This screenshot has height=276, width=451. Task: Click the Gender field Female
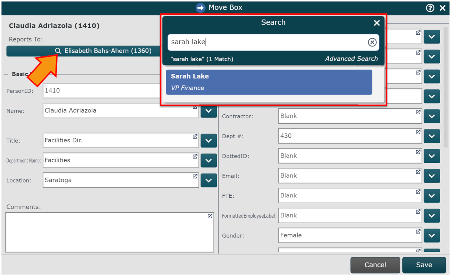click(x=350, y=235)
